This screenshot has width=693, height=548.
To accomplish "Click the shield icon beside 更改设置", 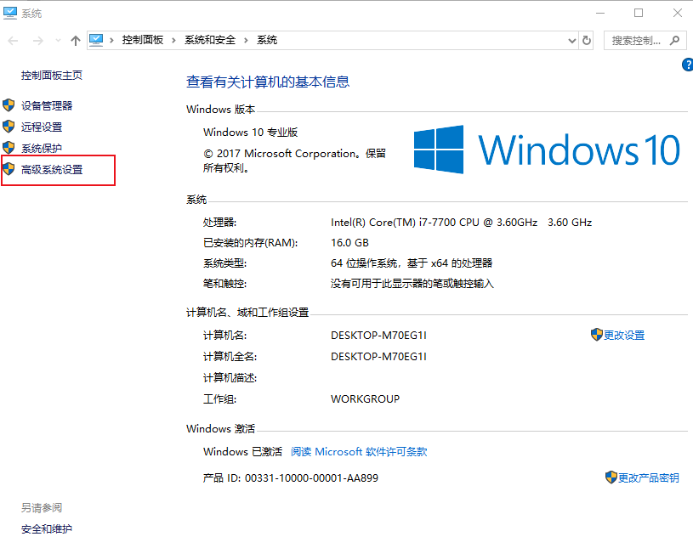I will click(597, 335).
